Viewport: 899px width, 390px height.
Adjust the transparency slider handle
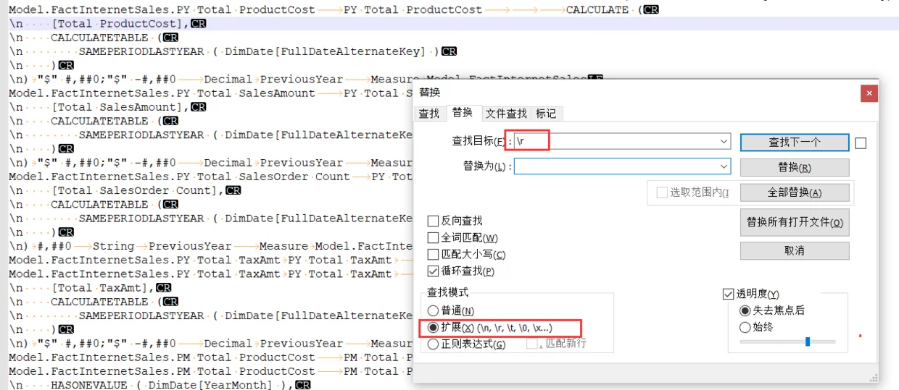tap(808, 342)
